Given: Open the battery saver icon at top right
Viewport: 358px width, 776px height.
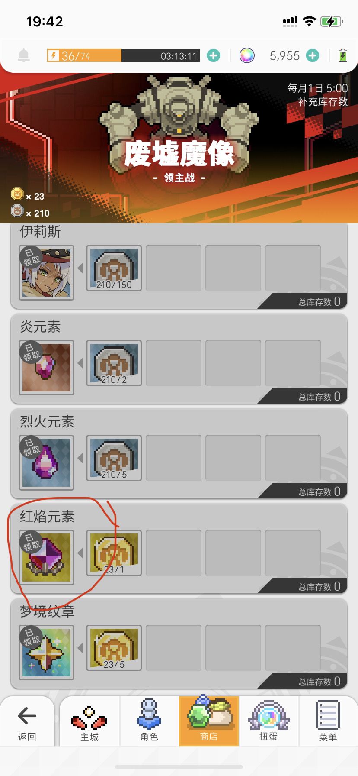Looking at the screenshot, I should (x=342, y=55).
